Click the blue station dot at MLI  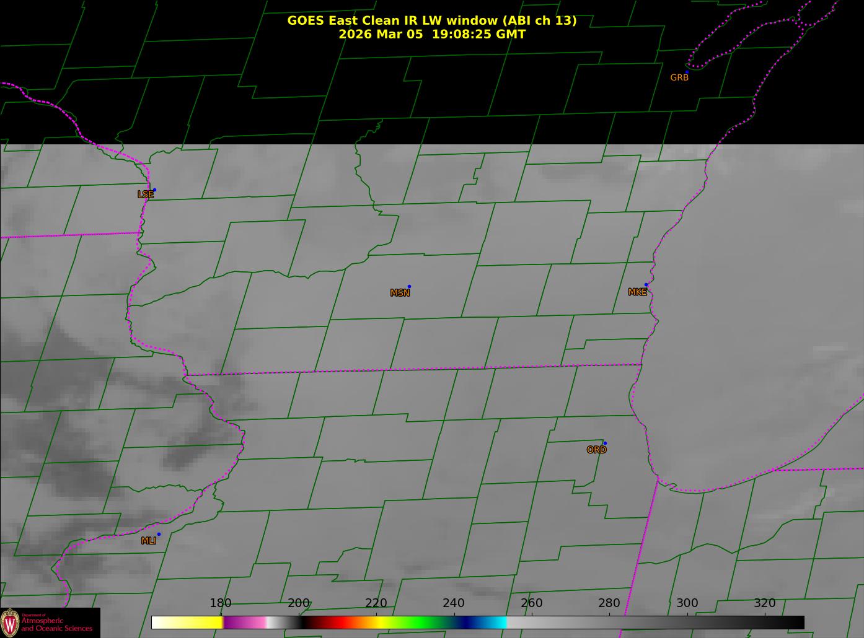point(159,535)
